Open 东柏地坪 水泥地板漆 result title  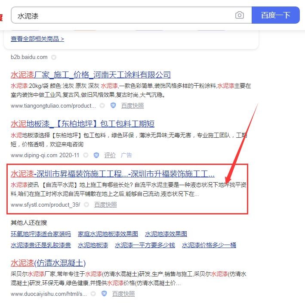tap(83, 124)
